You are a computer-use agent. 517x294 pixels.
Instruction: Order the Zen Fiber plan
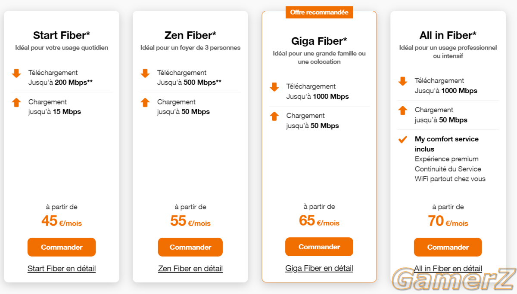tap(190, 247)
